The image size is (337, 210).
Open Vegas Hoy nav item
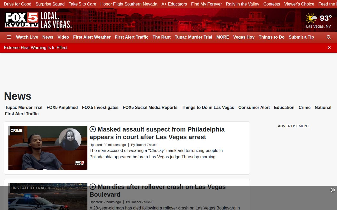pyautogui.click(x=244, y=37)
